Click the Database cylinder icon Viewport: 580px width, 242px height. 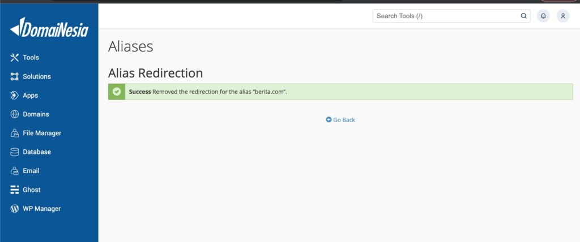(15, 152)
